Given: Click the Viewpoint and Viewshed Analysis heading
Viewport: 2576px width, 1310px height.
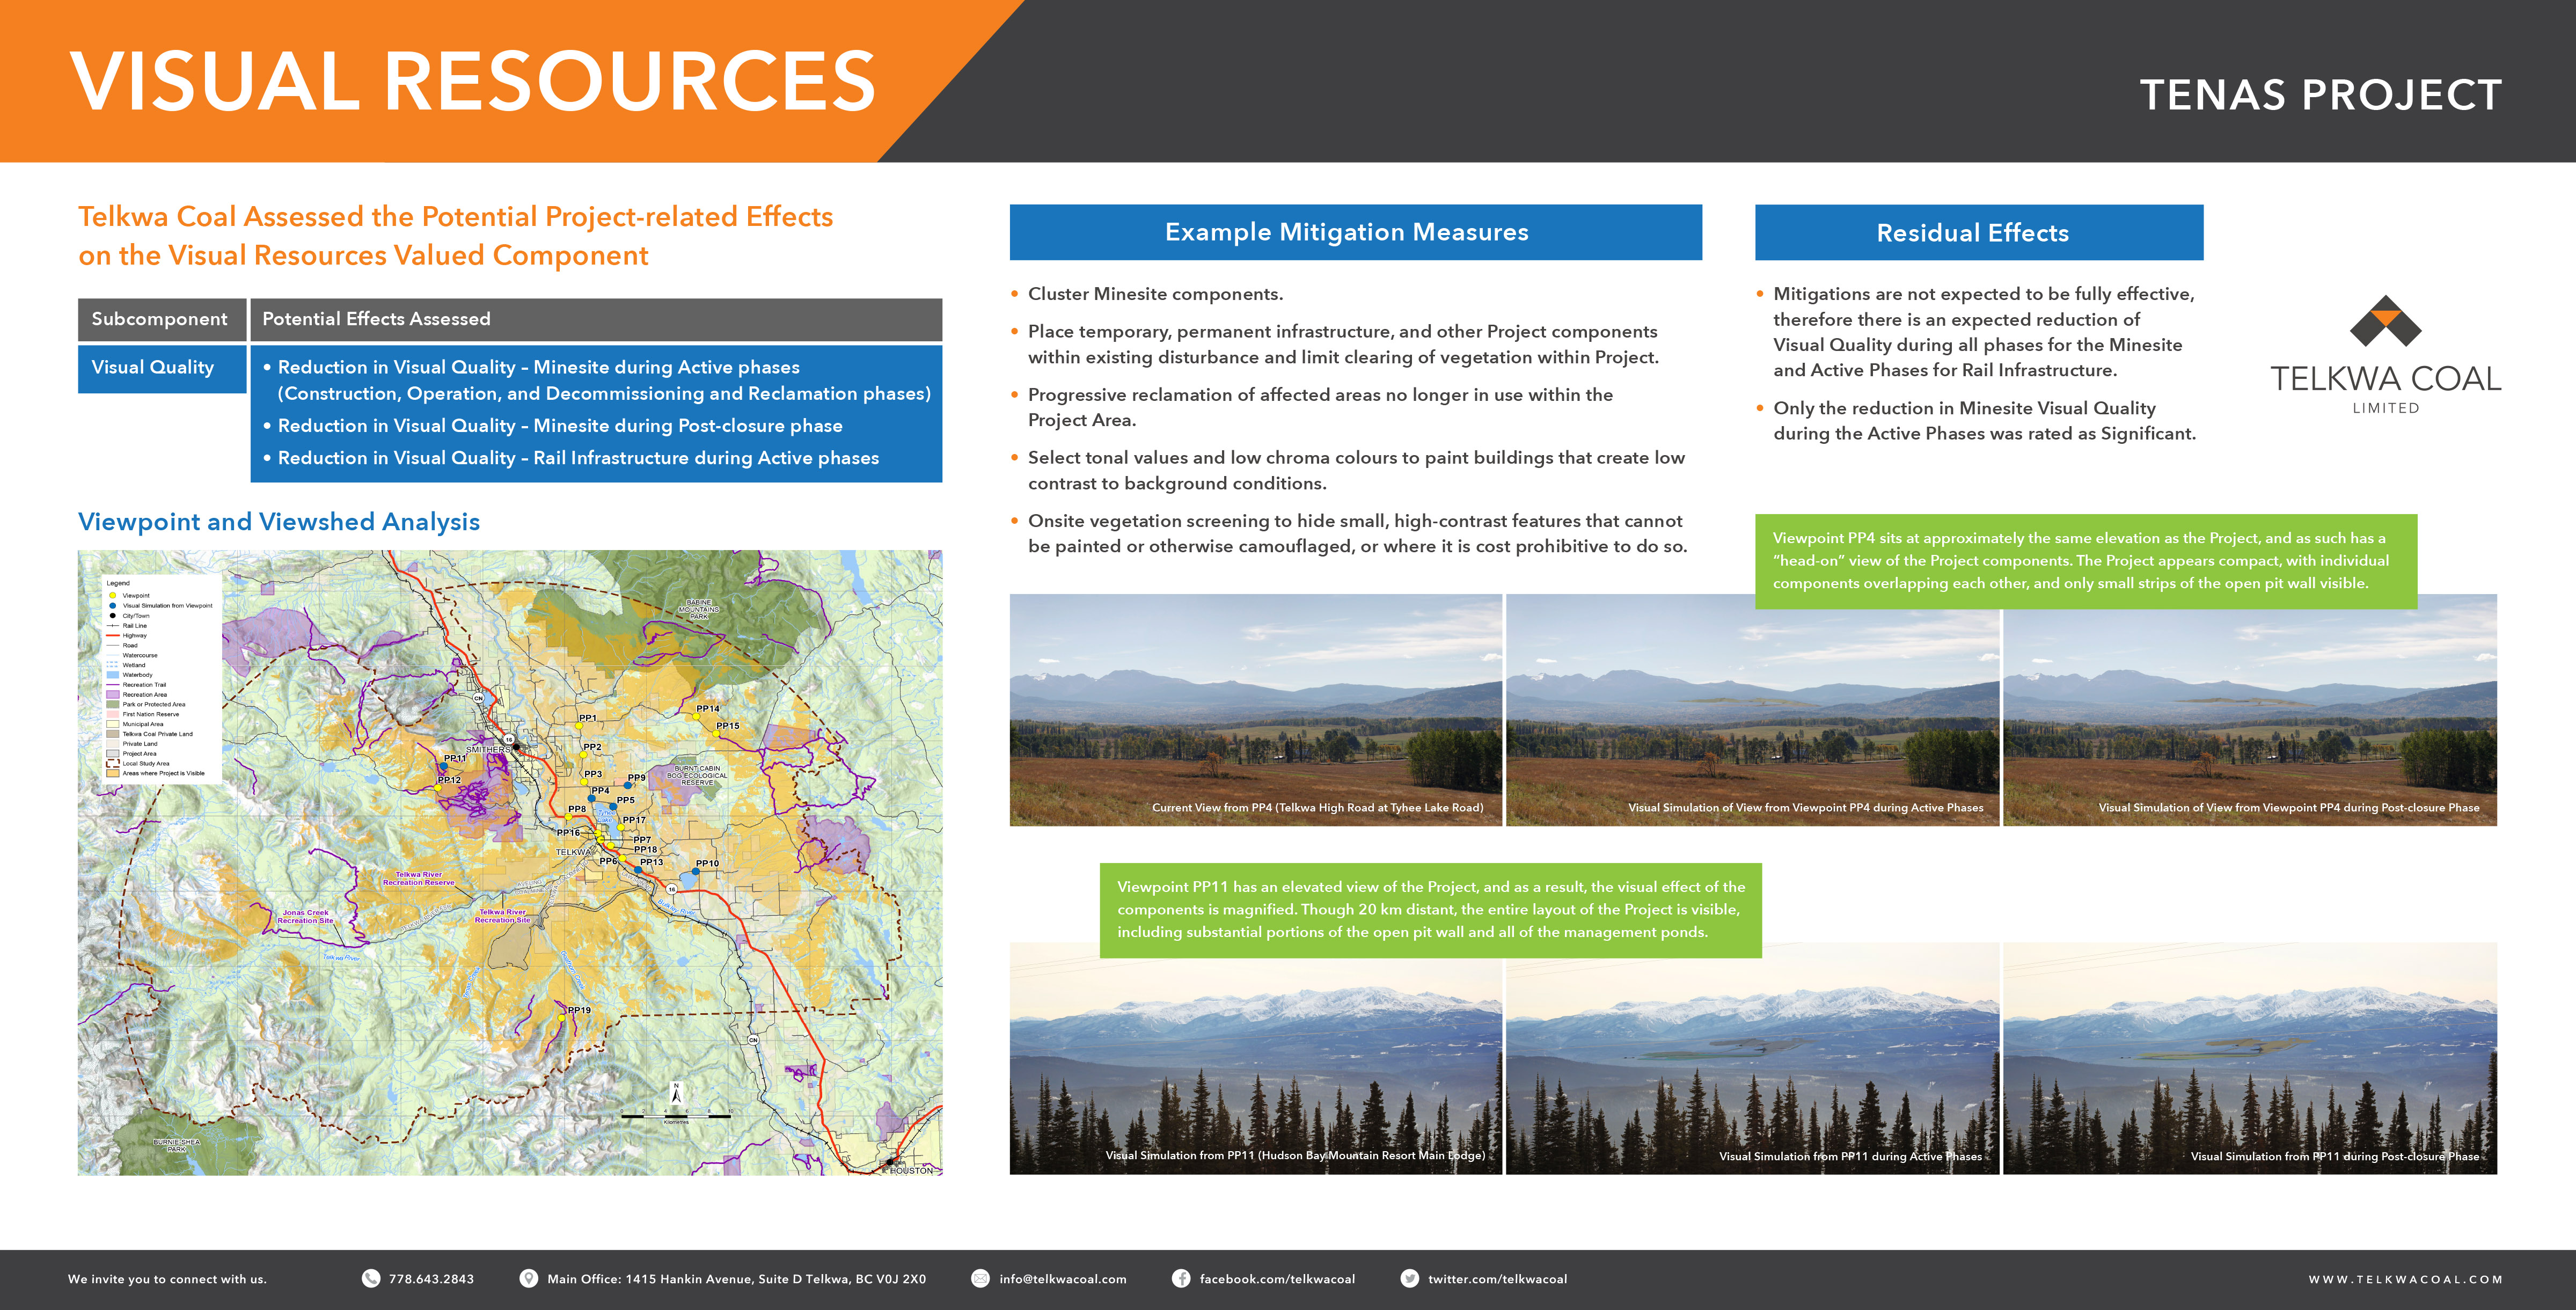Looking at the screenshot, I should pyautogui.click(x=279, y=522).
